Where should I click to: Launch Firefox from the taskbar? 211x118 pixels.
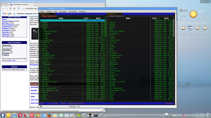pos(49,115)
